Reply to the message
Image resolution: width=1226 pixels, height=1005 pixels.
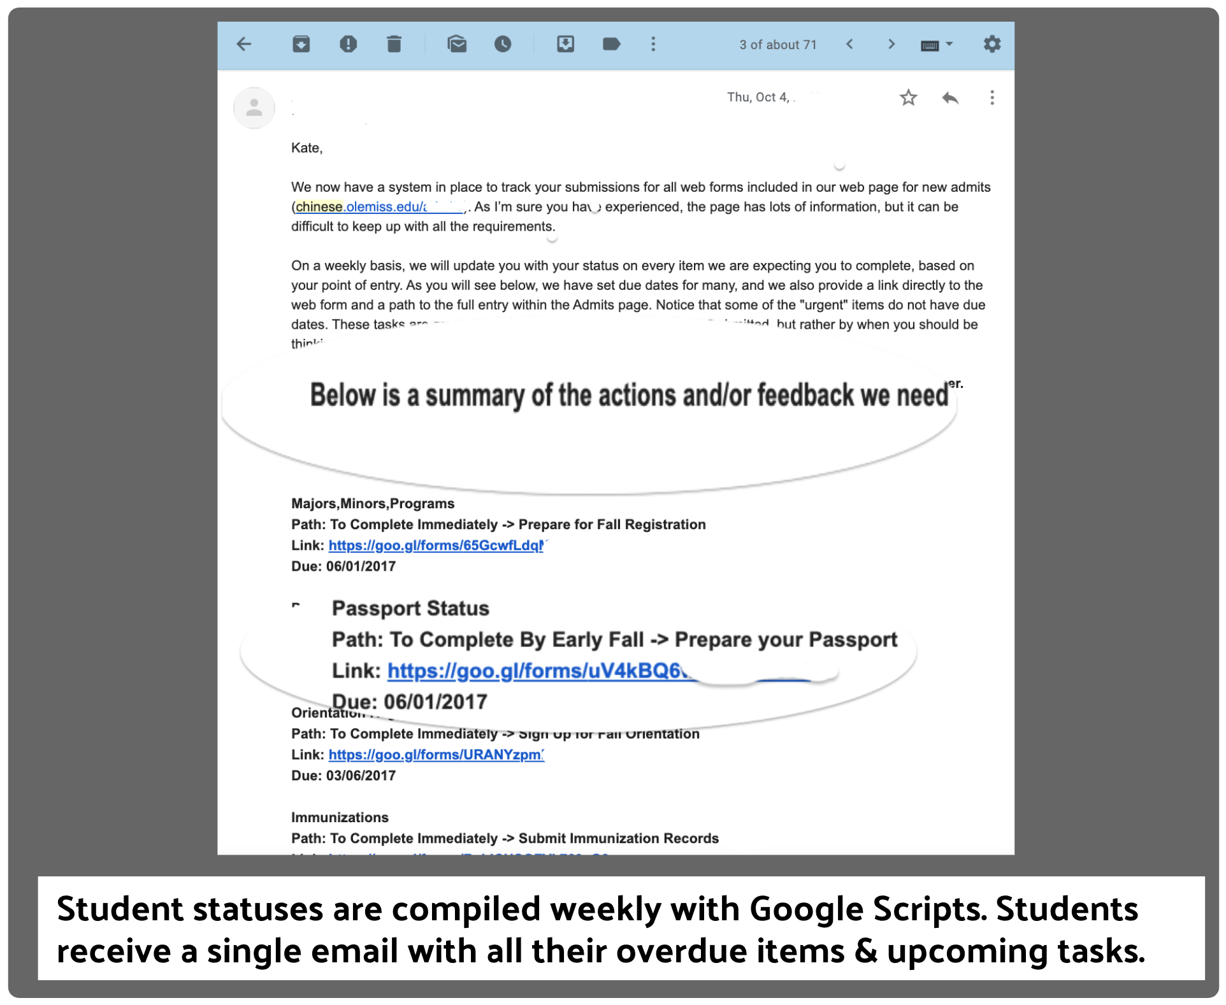[x=949, y=97]
